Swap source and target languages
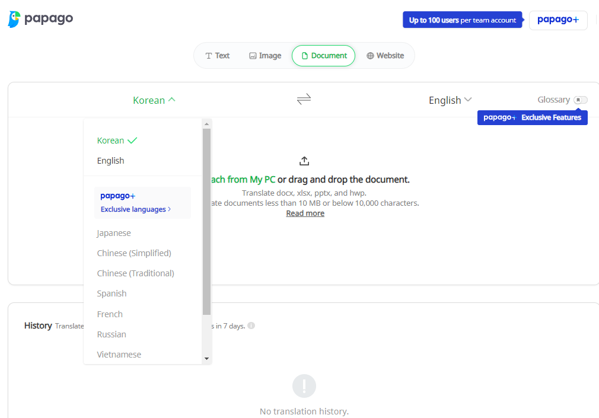Viewport: 599px width, 418px height. coord(304,100)
